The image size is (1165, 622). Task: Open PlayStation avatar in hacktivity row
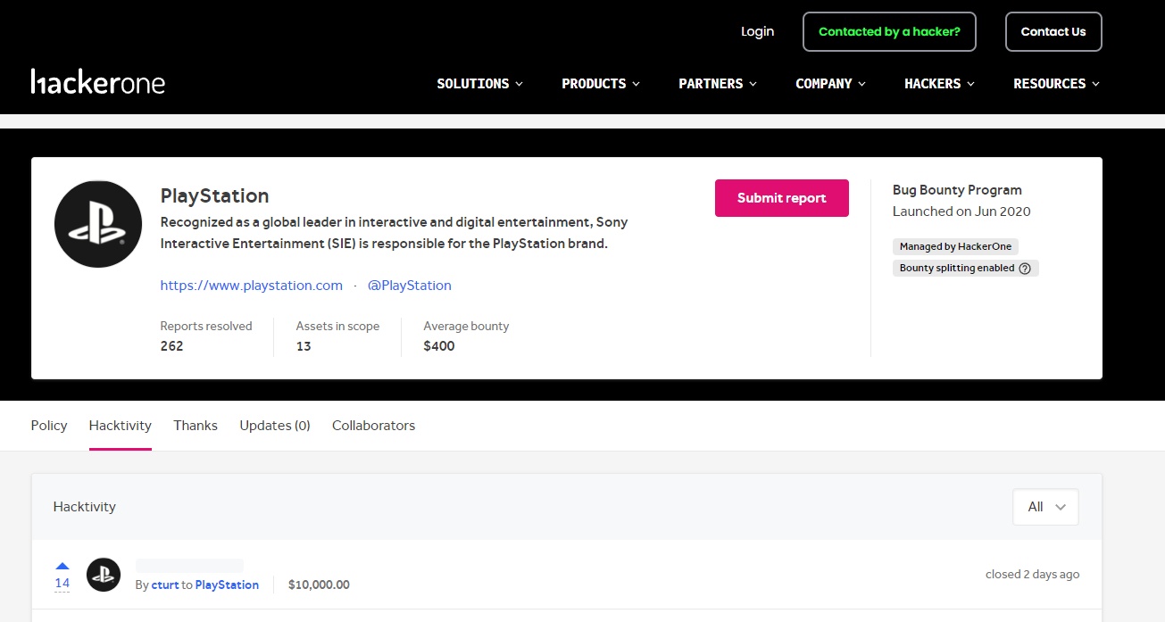tap(104, 575)
